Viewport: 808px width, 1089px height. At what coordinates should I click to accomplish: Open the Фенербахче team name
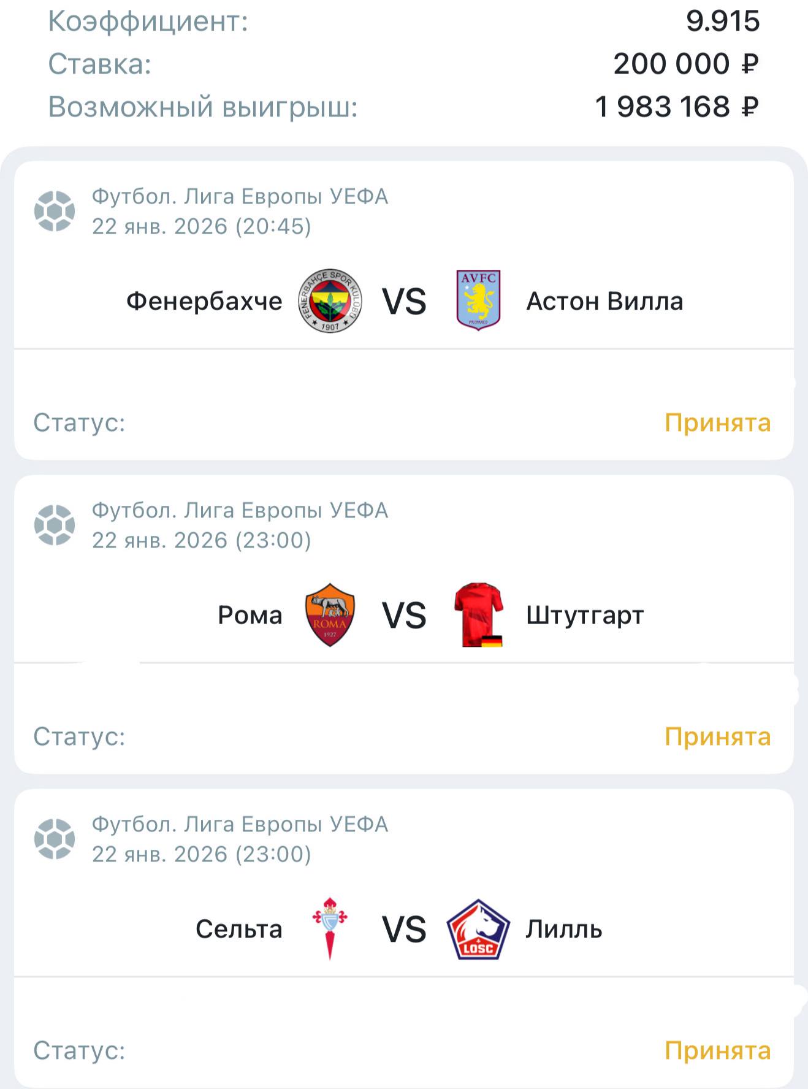point(204,301)
